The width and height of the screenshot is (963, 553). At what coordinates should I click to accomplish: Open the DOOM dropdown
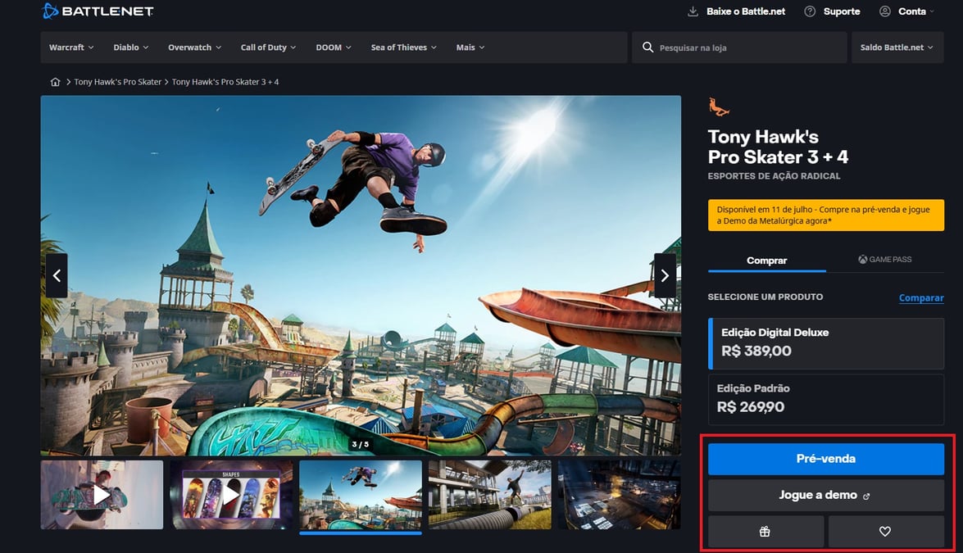[334, 48]
